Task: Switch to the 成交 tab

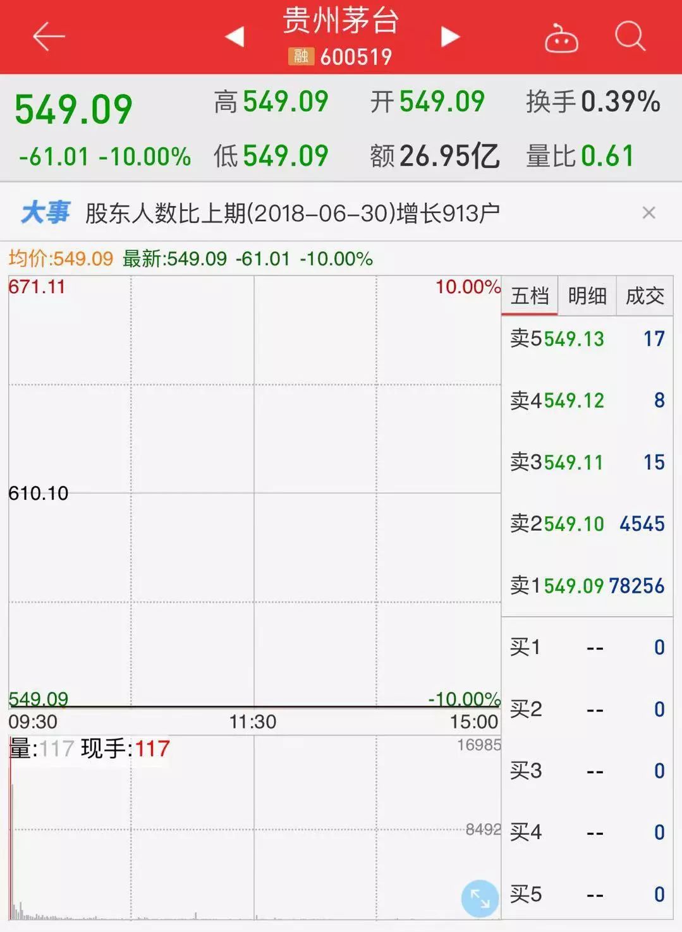Action: coord(645,296)
